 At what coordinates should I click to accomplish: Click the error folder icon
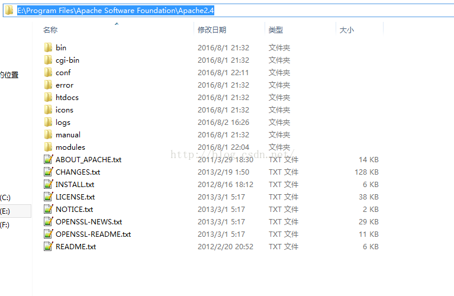tap(48, 85)
